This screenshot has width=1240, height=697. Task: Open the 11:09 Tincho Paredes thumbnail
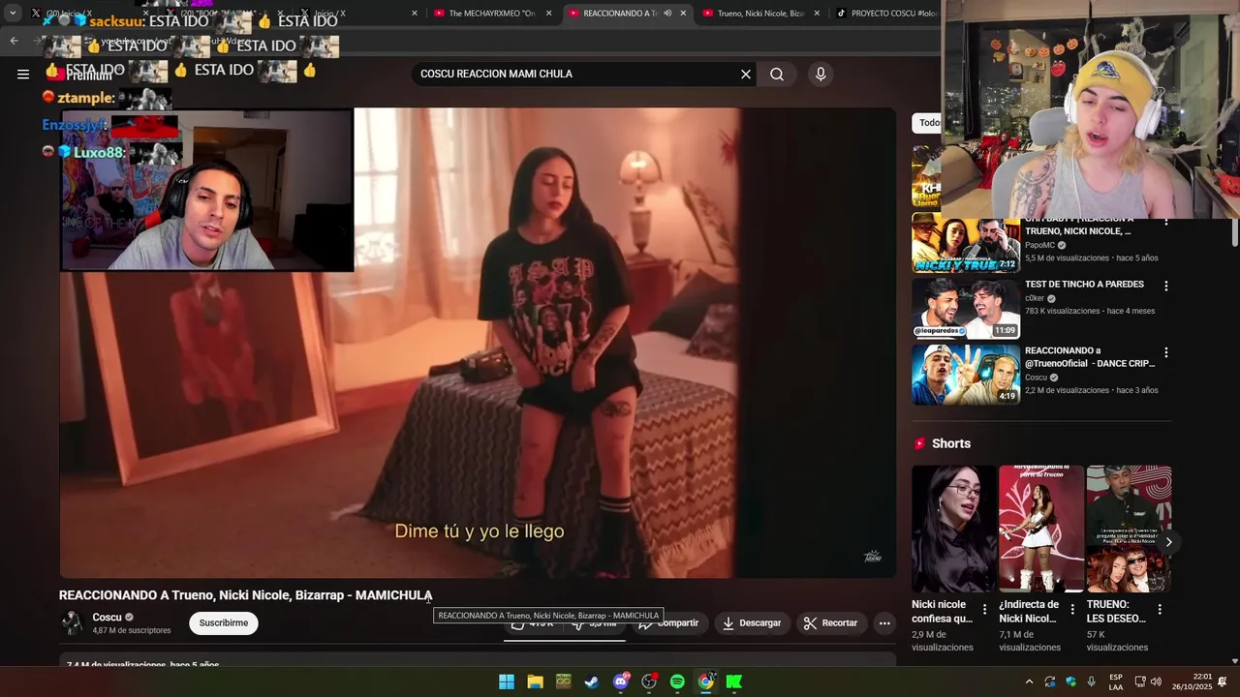[966, 309]
